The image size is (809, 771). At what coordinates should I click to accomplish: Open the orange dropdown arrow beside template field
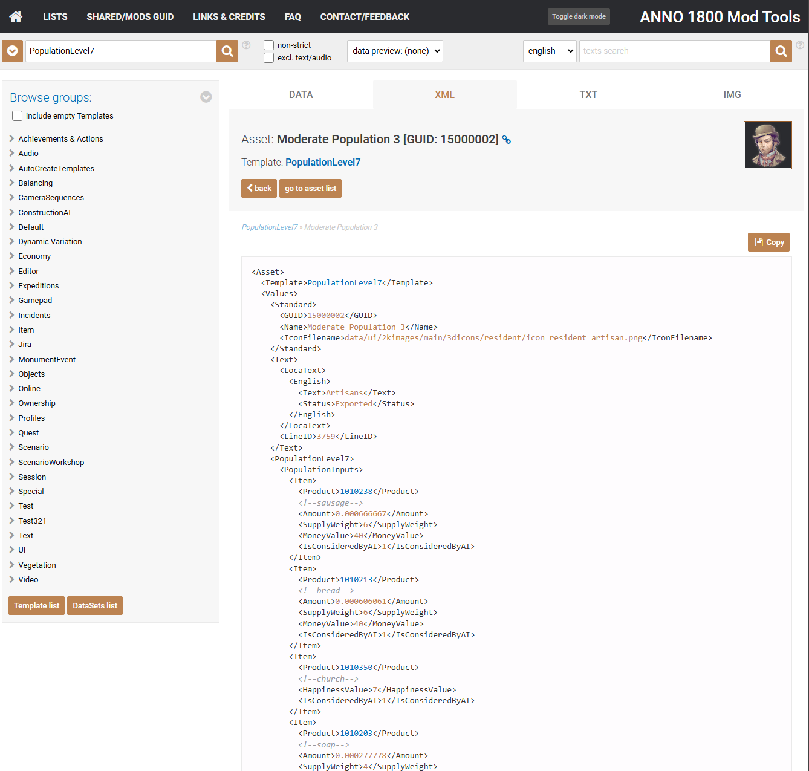pyautogui.click(x=13, y=51)
